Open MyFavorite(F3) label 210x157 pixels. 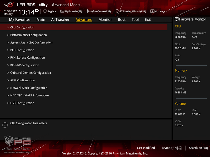[x=73, y=12]
